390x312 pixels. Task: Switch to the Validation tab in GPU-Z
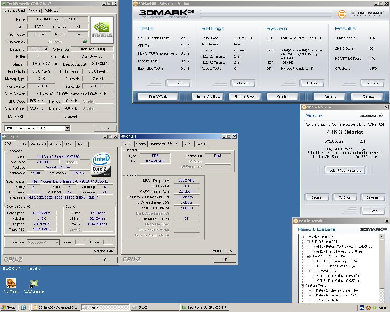[51, 11]
